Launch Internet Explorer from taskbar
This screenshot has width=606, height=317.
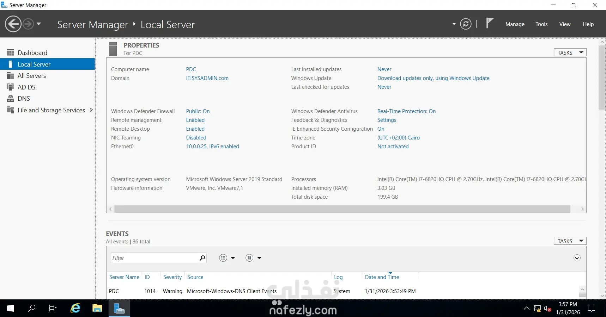click(75, 309)
